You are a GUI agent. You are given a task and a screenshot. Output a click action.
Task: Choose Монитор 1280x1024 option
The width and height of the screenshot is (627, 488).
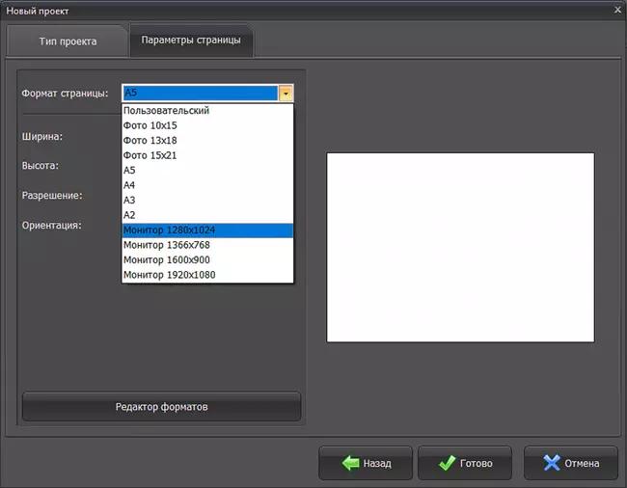(207, 230)
